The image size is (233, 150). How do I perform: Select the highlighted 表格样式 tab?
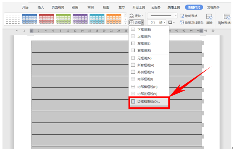tap(194, 7)
